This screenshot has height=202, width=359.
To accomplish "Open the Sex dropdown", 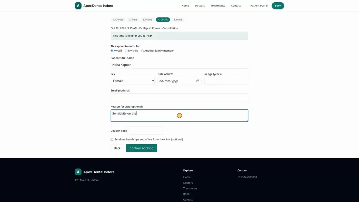I will (x=133, y=81).
